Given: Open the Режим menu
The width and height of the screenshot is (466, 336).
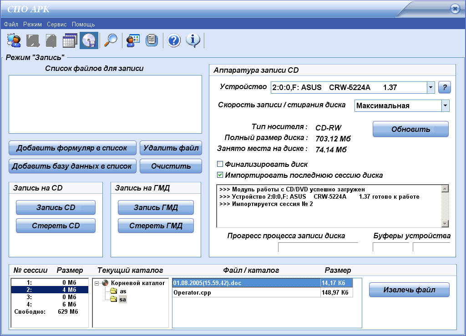Looking at the screenshot, I should (x=32, y=24).
